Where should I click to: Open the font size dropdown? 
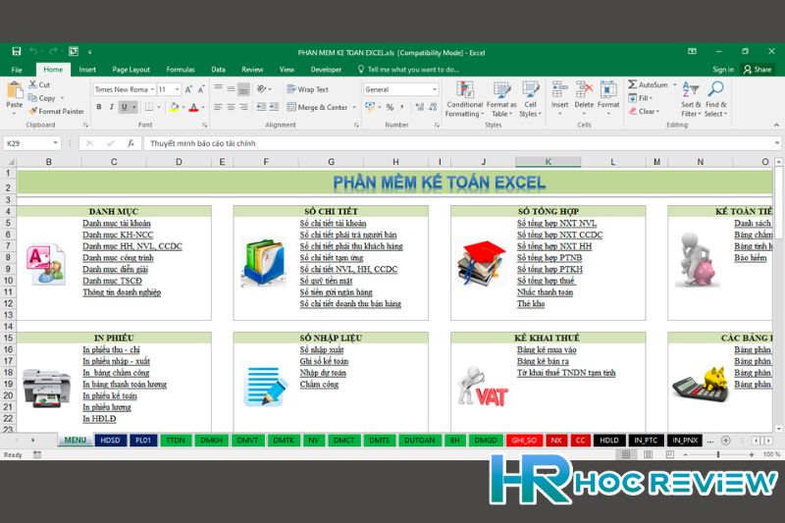178,89
